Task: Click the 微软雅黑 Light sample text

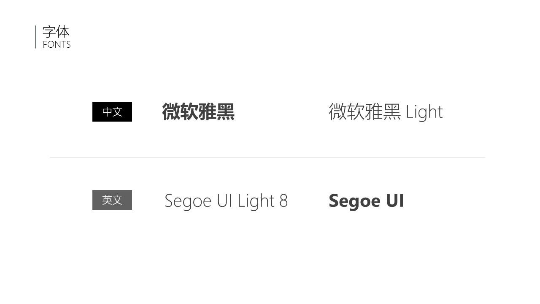Action: (x=386, y=112)
